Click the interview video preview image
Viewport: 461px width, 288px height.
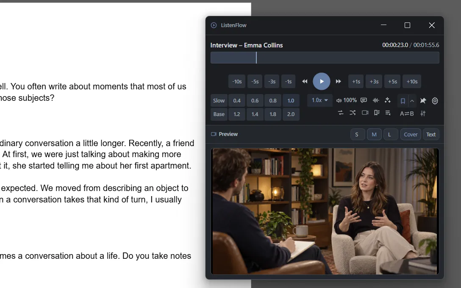pos(325,211)
